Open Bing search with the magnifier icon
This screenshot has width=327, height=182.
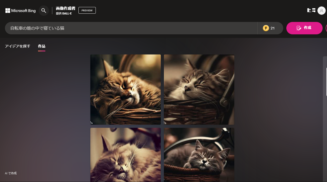click(43, 10)
